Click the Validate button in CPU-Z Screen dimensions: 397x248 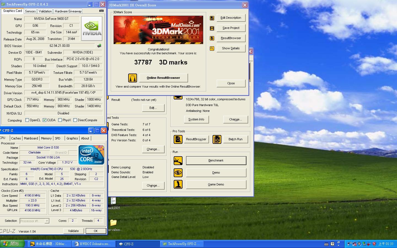[73, 231]
